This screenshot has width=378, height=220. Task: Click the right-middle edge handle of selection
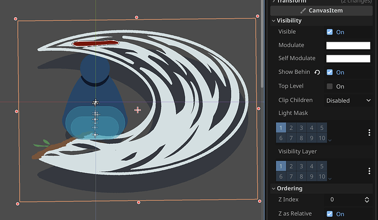(x=259, y=109)
